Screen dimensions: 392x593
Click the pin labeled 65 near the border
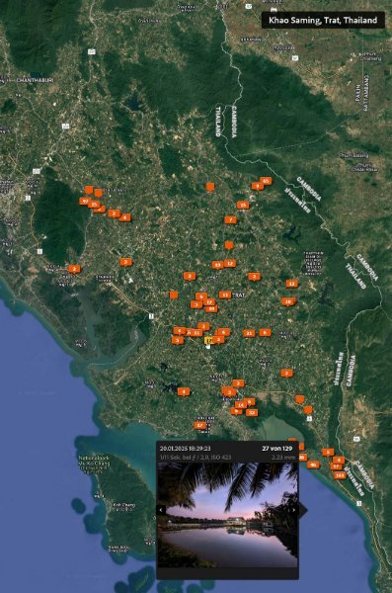point(266,181)
